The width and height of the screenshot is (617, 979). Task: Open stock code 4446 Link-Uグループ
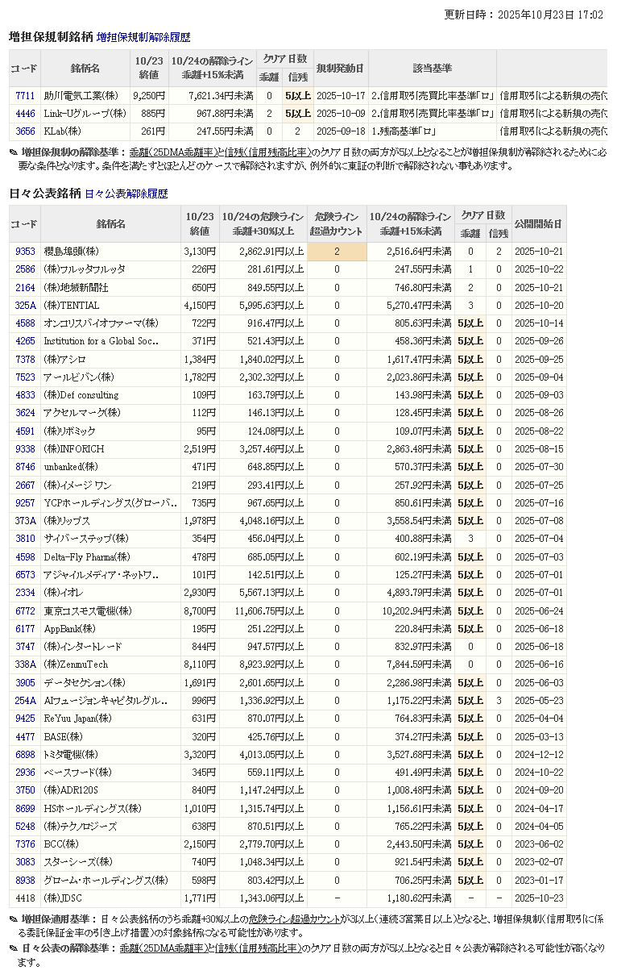coord(25,113)
